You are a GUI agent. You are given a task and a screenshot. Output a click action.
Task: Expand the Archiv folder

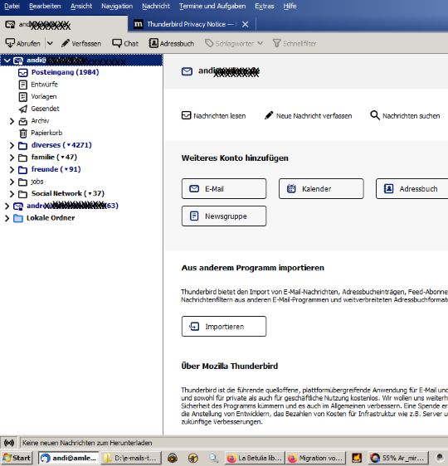pyautogui.click(x=12, y=121)
